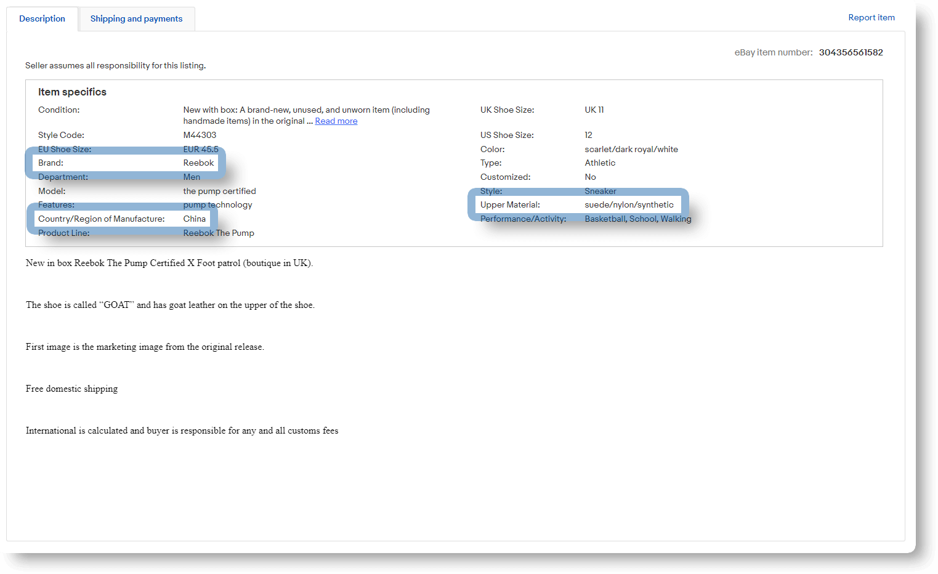Select the US Shoe Size value 12
The height and width of the screenshot is (574, 938).
(588, 135)
